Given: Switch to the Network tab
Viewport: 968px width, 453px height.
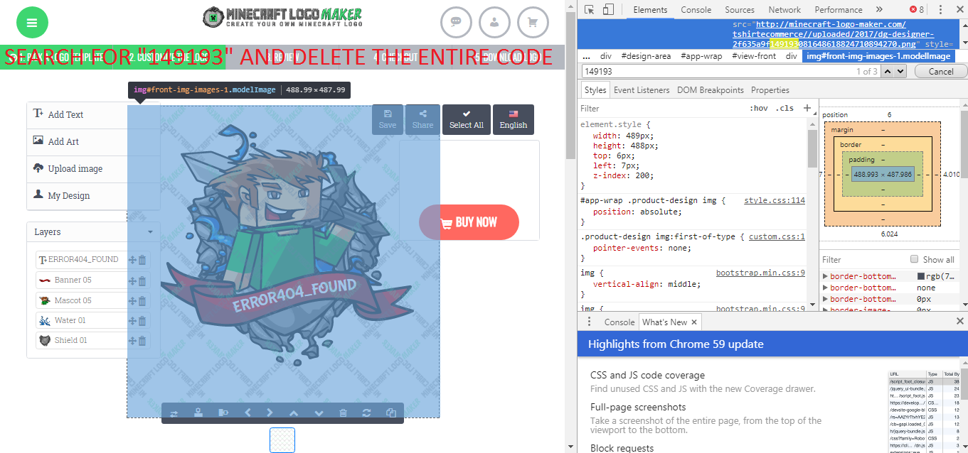Looking at the screenshot, I should pyautogui.click(x=784, y=10).
